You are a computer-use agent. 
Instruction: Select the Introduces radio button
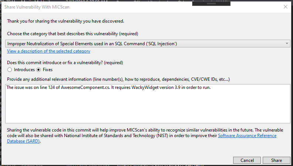point(10,70)
